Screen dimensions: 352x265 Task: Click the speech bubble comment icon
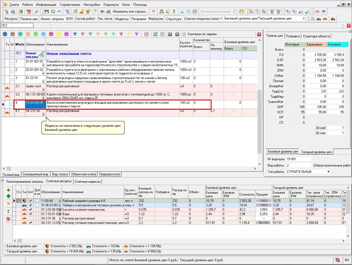coord(94,12)
